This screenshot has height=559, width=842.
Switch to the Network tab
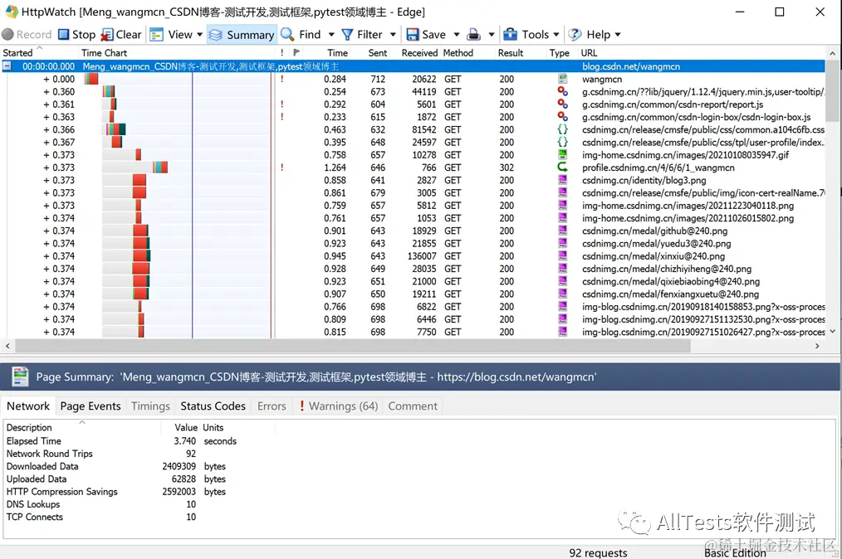point(28,406)
